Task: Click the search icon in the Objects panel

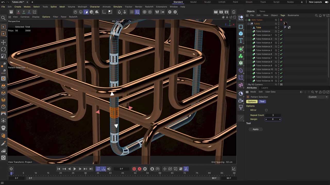Action: (317, 15)
